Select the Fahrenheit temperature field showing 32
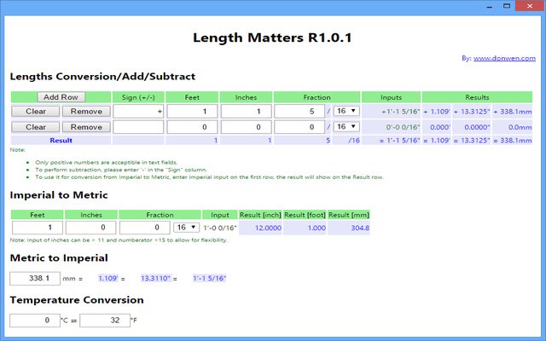Viewport: 546px width, 341px height. pos(105,321)
